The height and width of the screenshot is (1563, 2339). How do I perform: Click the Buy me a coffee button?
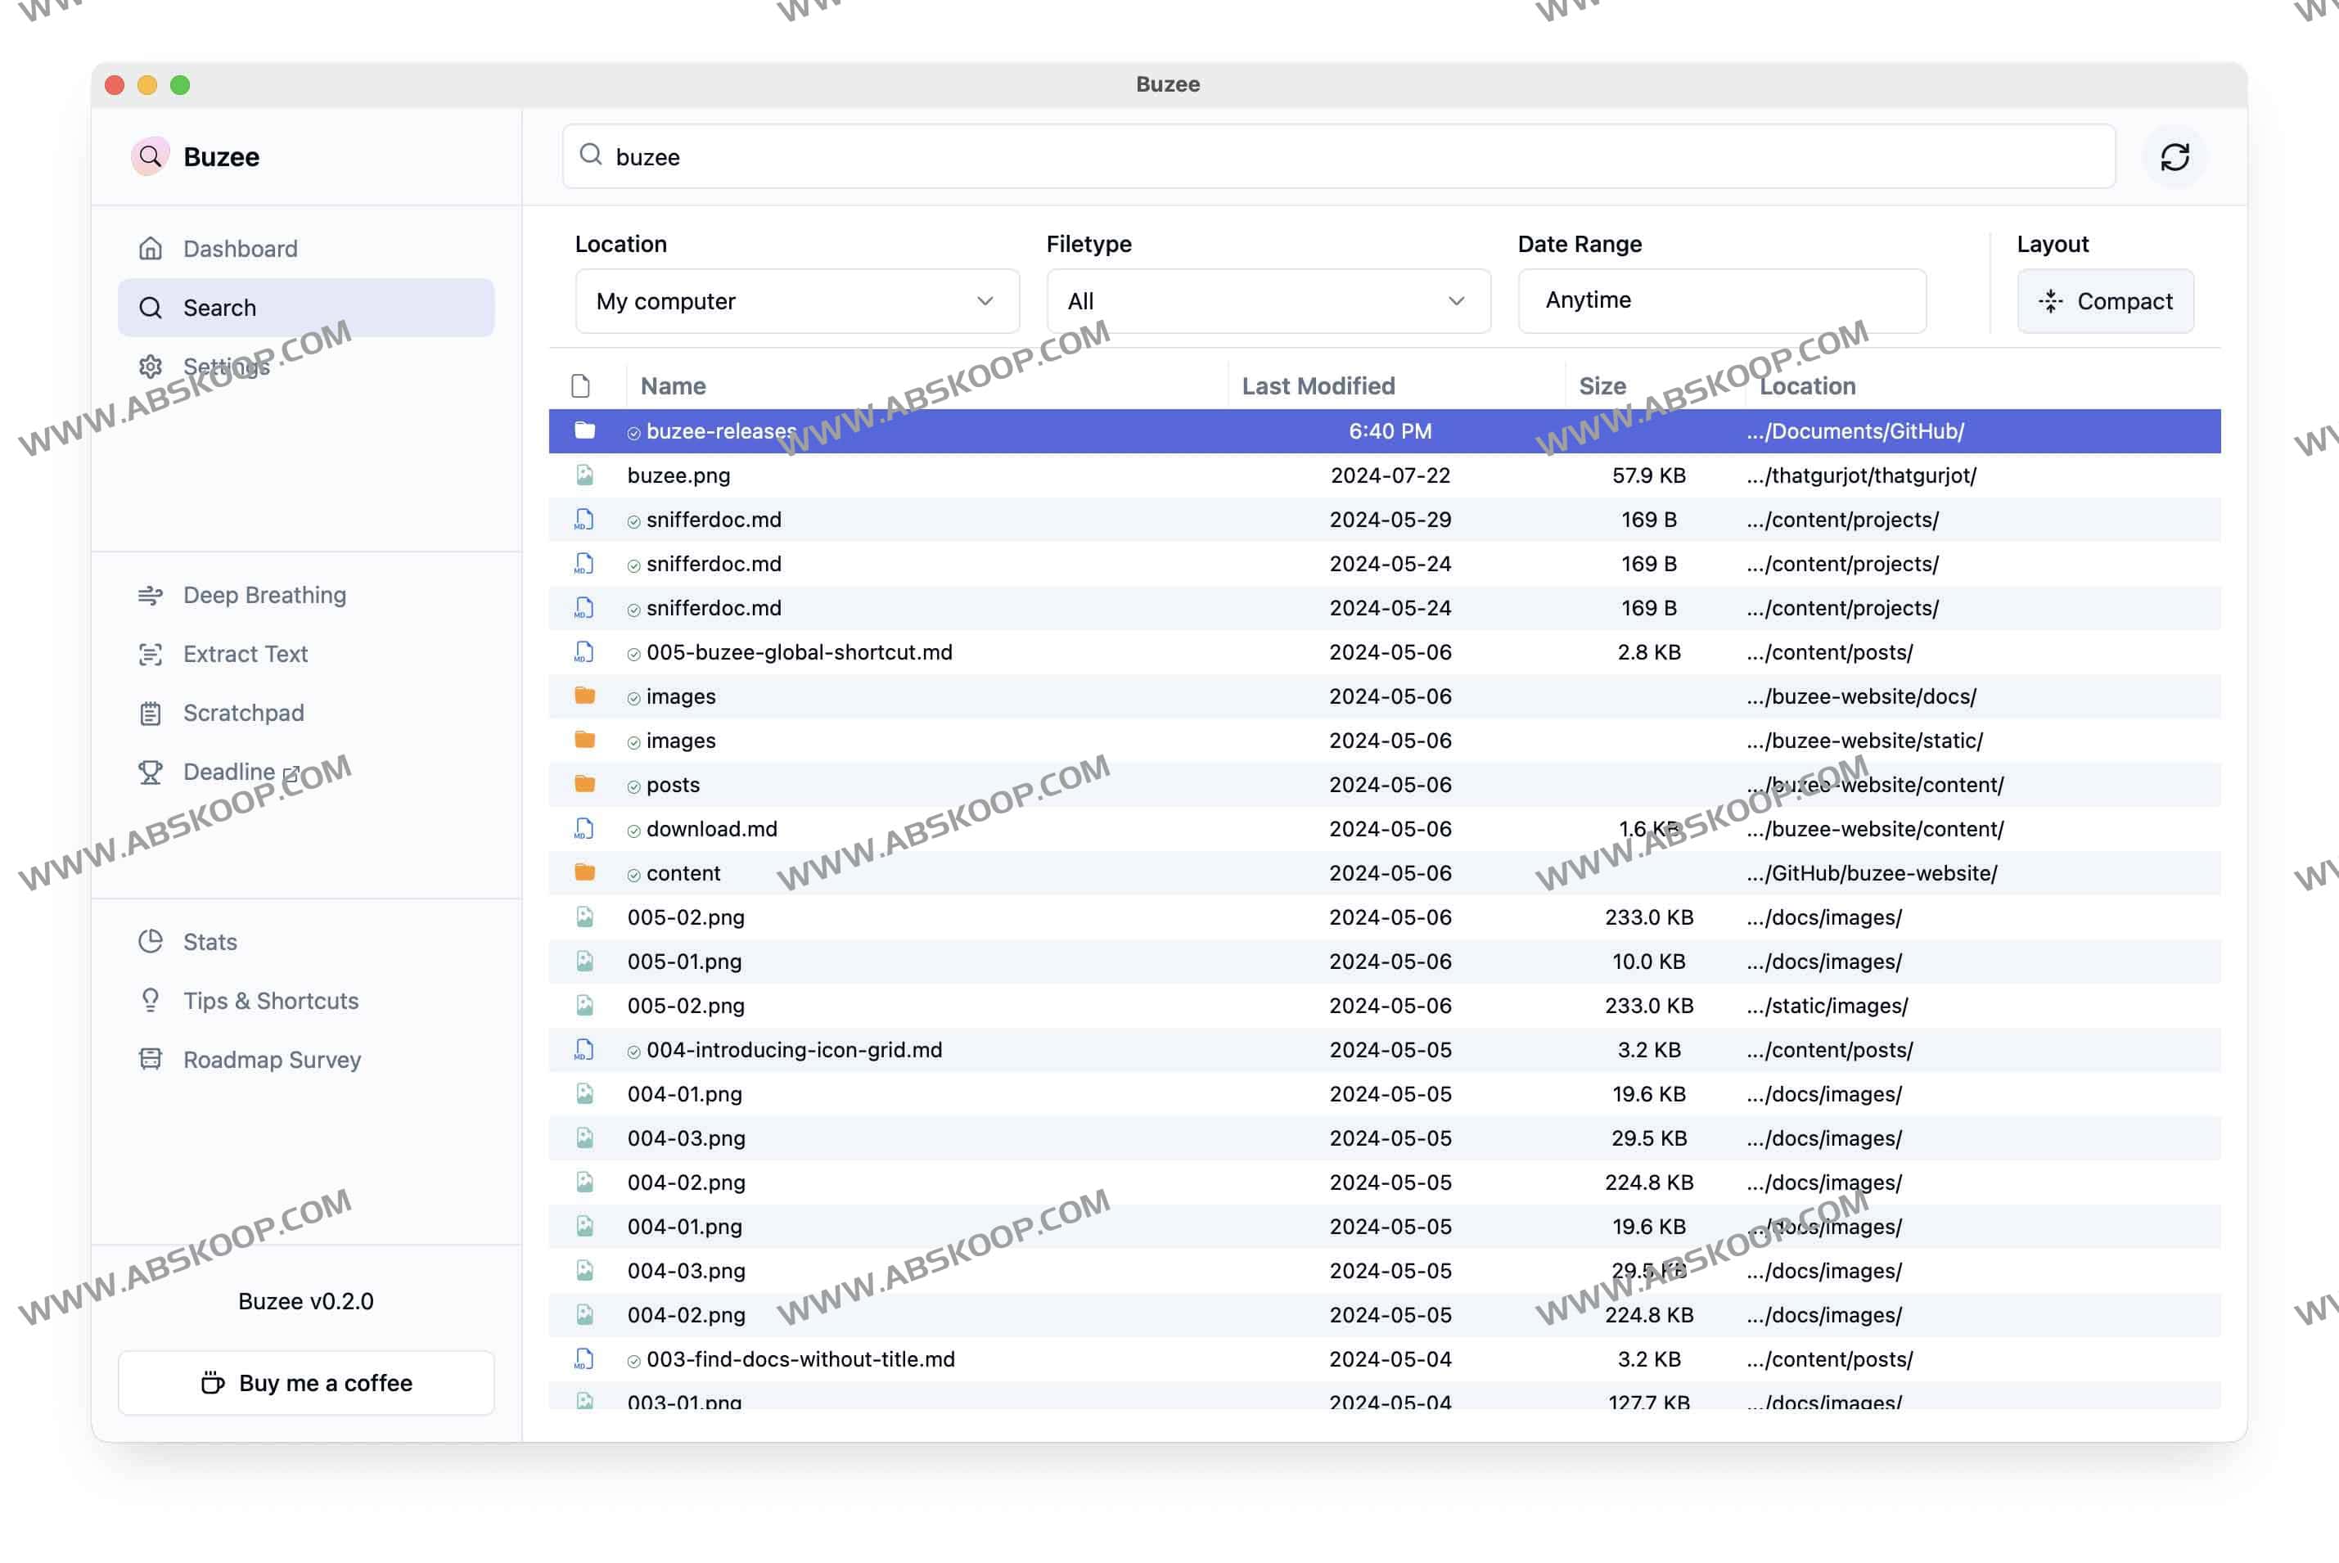point(306,1383)
